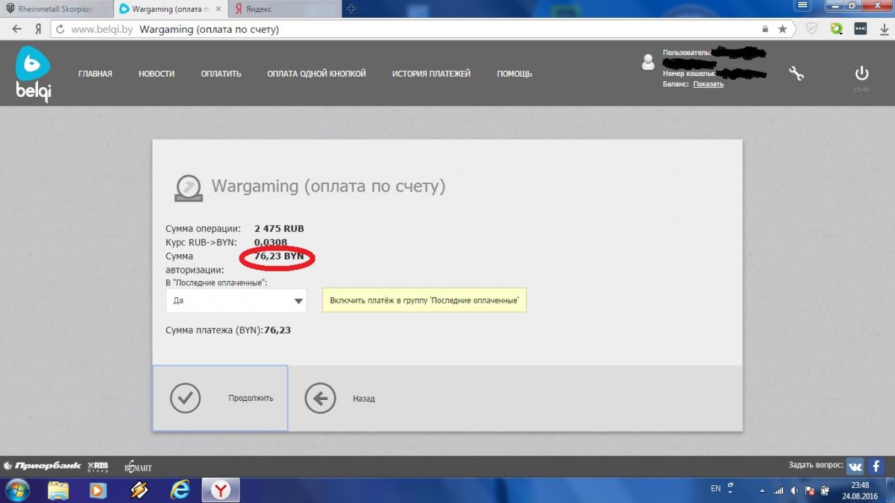Click the Показать balance link
Screen dimensions: 895x503
(x=709, y=84)
